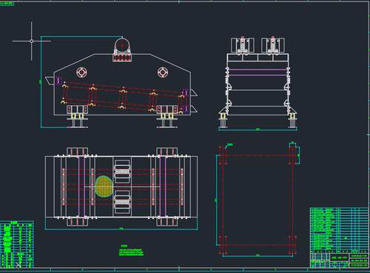Select the left spring foot in end view
The image size is (370, 273).
[x=223, y=121]
